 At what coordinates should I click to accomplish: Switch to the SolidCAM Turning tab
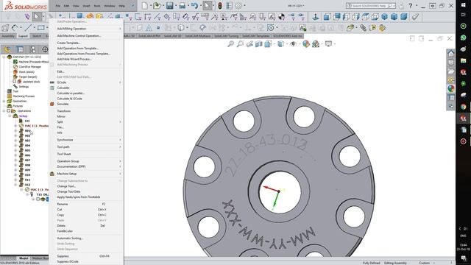226,36
